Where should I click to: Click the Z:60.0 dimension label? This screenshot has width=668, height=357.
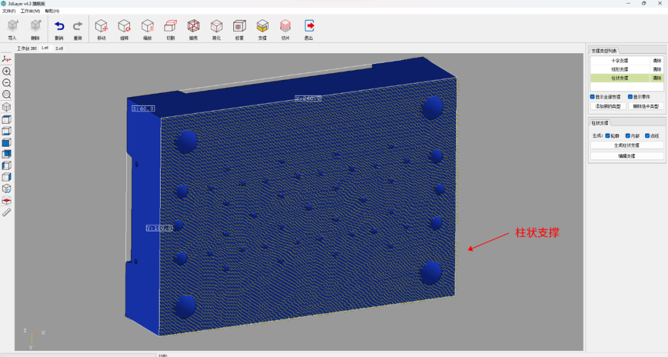(143, 109)
